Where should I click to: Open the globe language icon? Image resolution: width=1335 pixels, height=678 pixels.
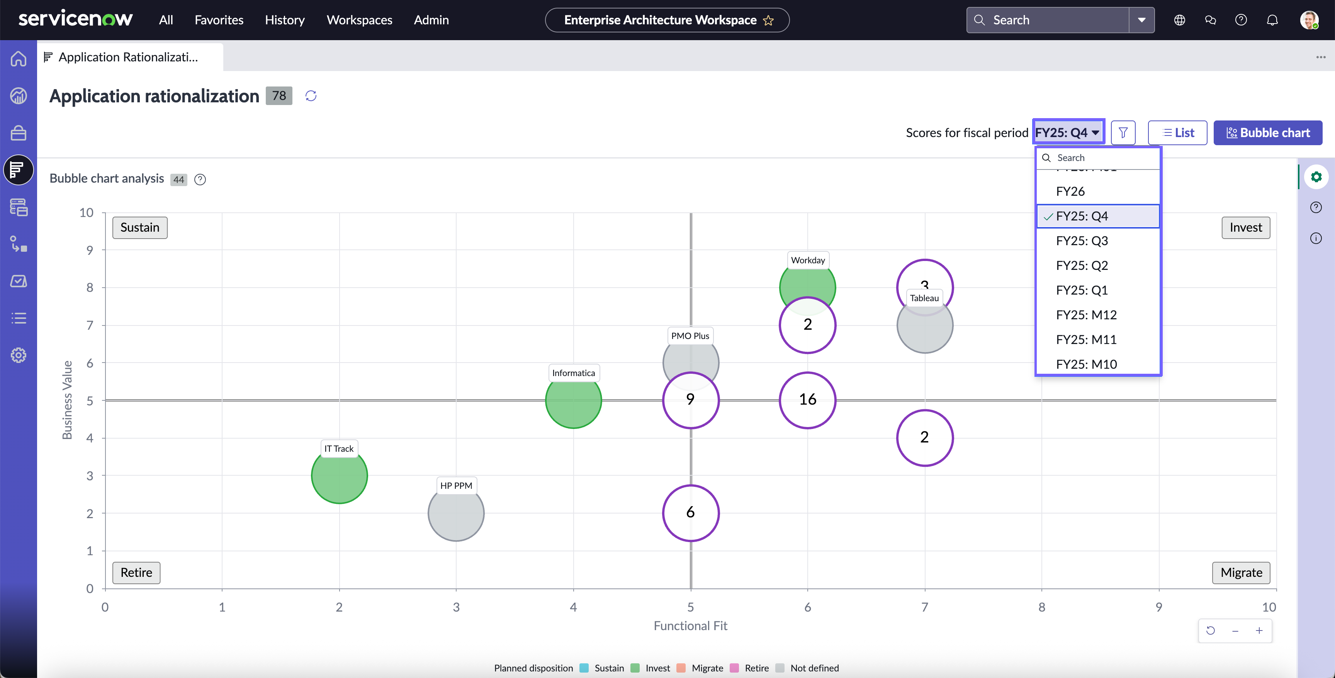(1180, 20)
